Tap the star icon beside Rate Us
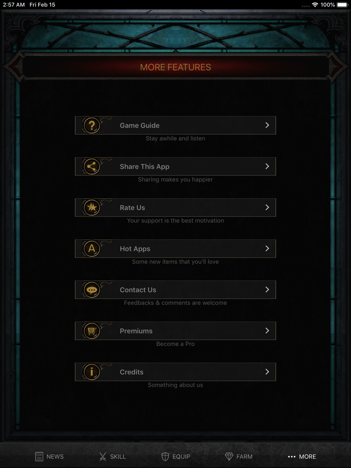The height and width of the screenshot is (468, 351). tap(92, 207)
